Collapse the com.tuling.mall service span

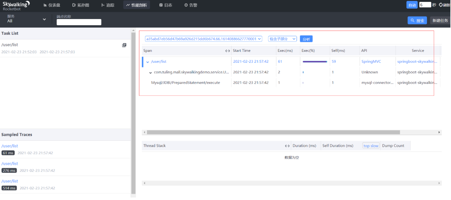pos(151,72)
